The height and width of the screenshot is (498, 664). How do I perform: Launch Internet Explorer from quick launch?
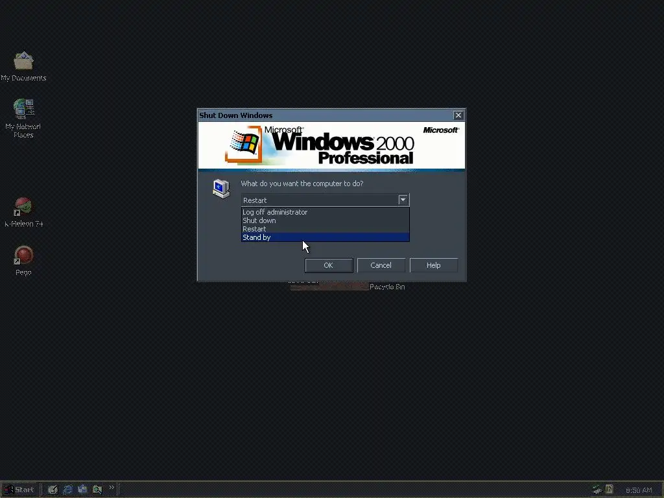pyautogui.click(x=67, y=490)
